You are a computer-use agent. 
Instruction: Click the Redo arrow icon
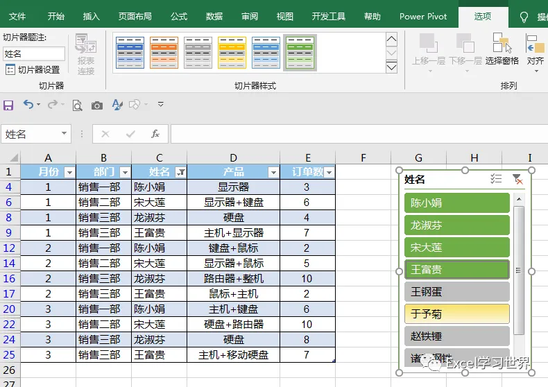coord(53,104)
